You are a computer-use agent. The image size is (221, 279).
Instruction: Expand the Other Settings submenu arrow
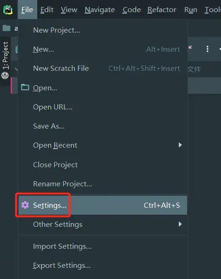180,224
